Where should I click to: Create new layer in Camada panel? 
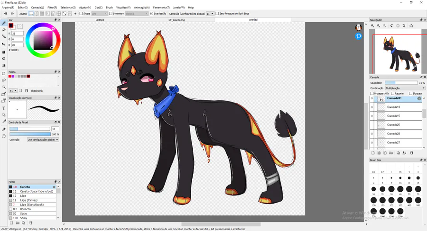373,153
